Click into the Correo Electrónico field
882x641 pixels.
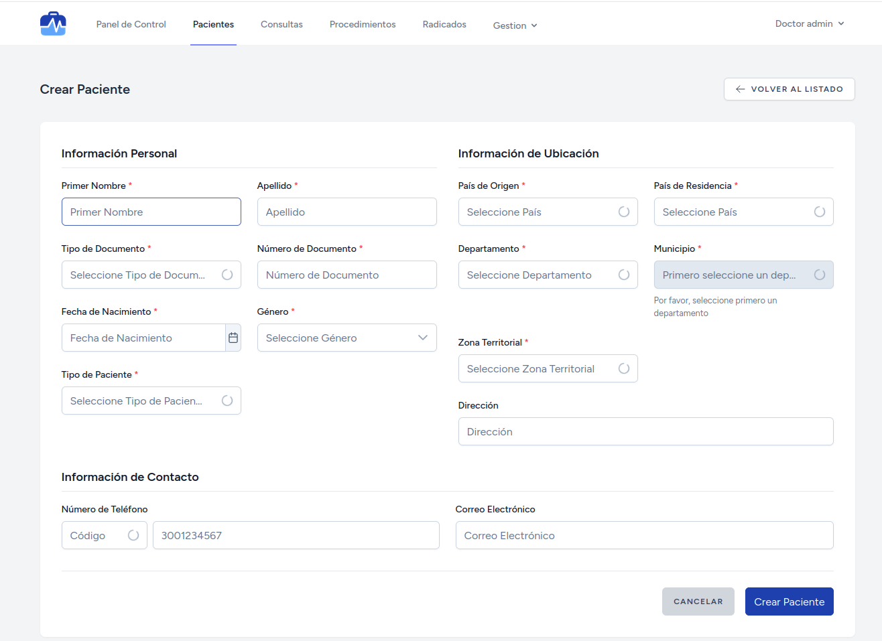click(x=643, y=535)
